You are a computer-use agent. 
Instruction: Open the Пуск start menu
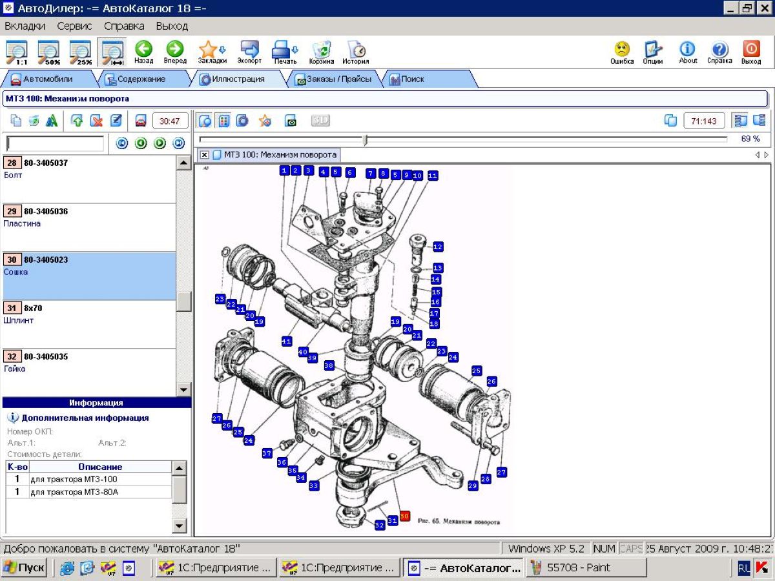[25, 568]
